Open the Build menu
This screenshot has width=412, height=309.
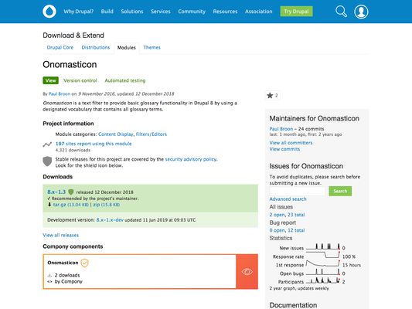107,12
